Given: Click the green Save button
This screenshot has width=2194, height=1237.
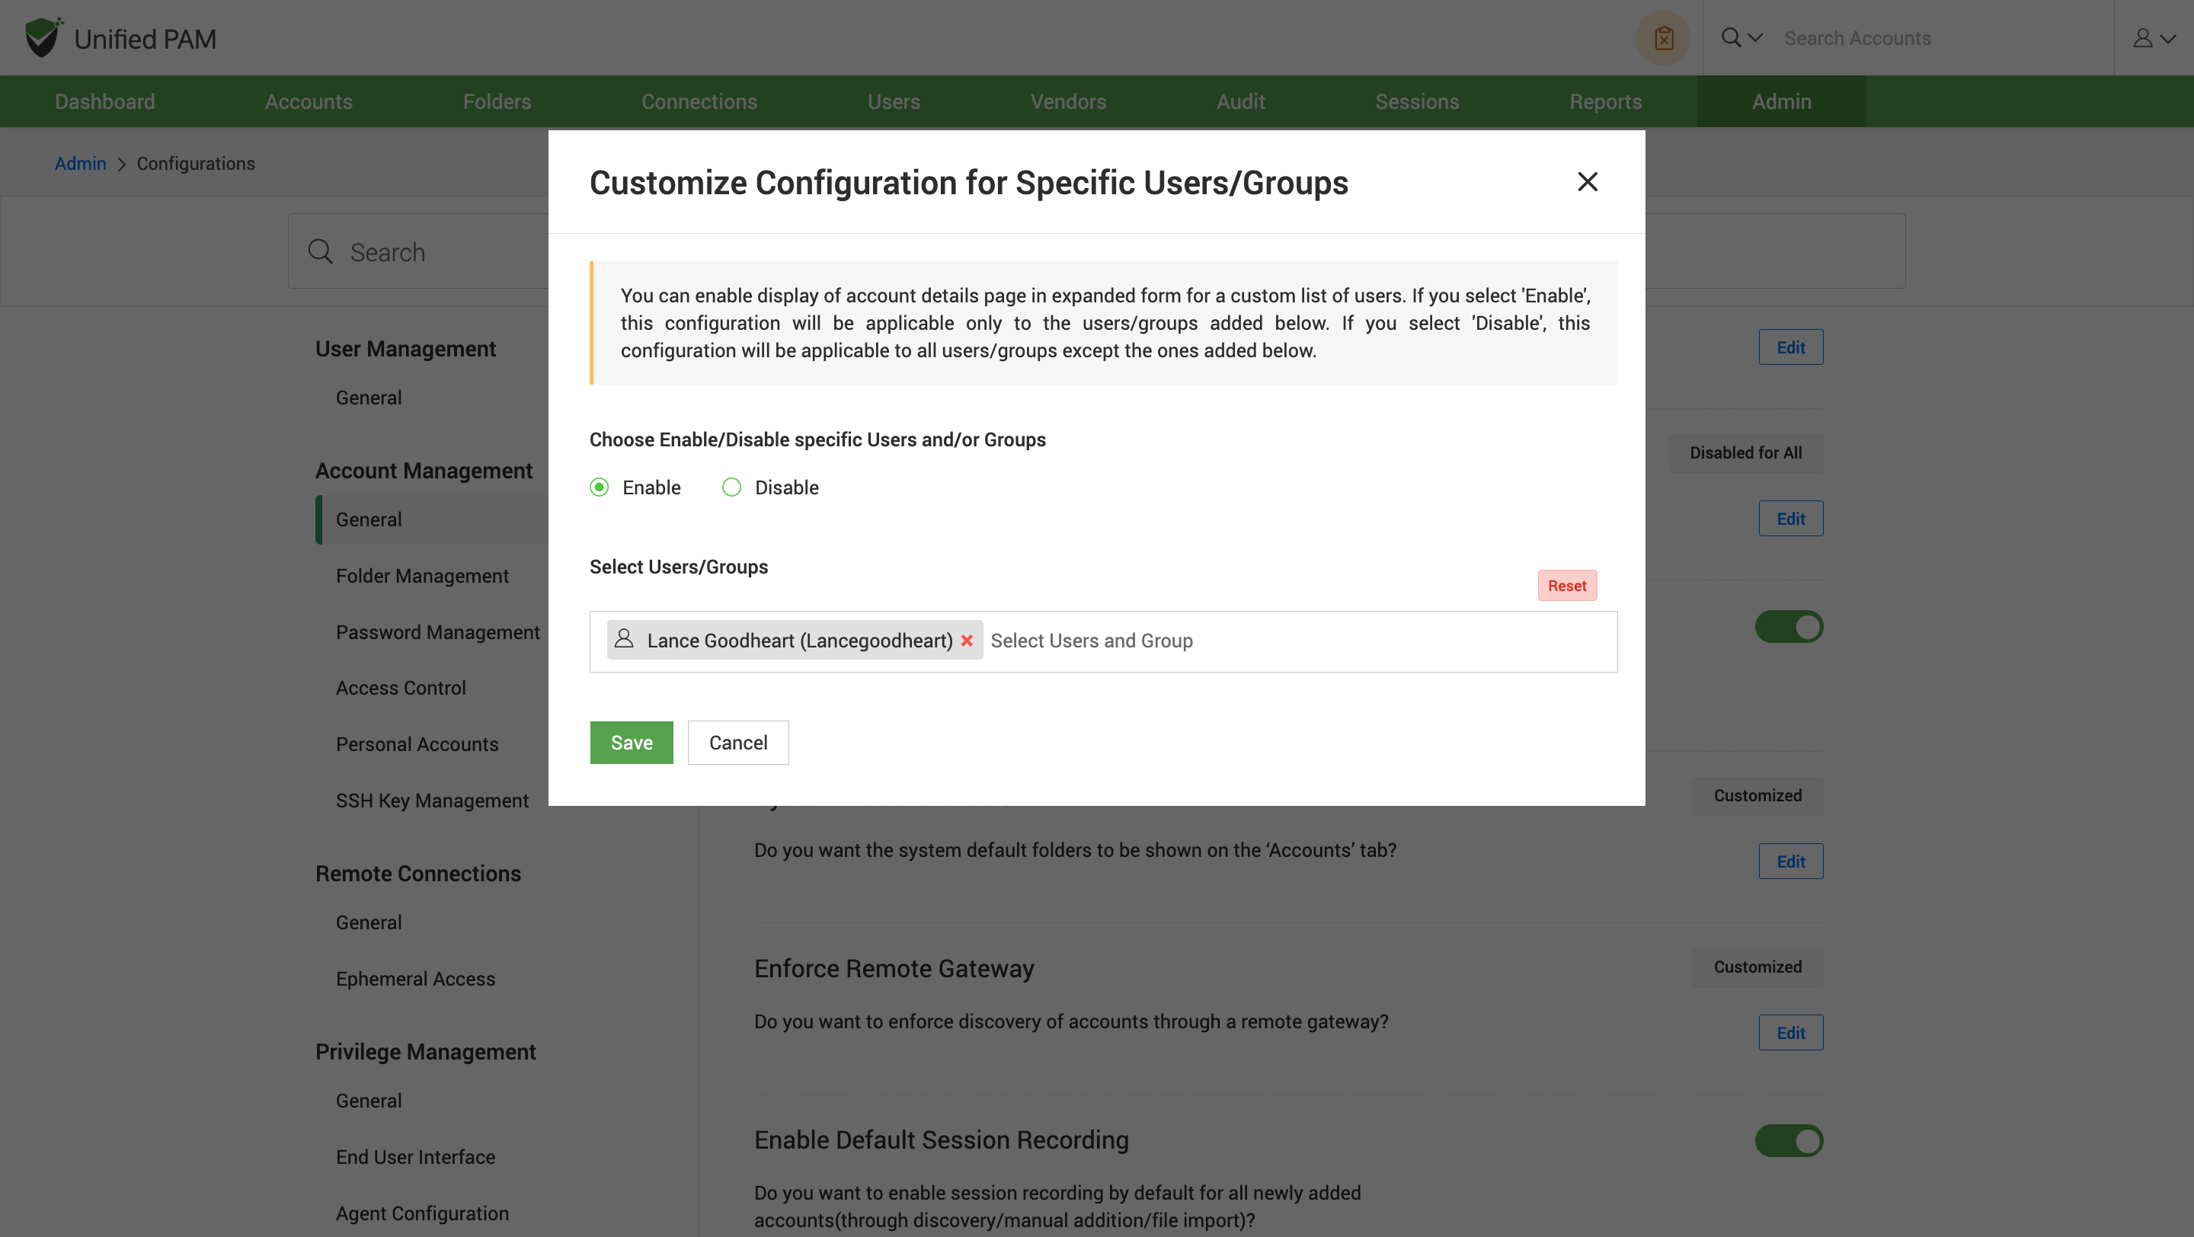Looking at the screenshot, I should pyautogui.click(x=631, y=743).
